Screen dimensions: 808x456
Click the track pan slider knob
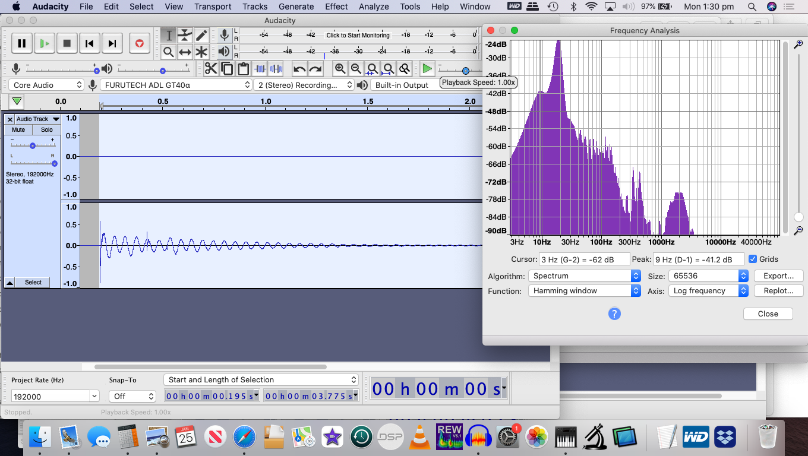pos(54,163)
